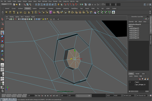The height and width of the screenshot is (101, 152).
Task: Click the layer list horizontal scrollbar
Action: point(134,91)
